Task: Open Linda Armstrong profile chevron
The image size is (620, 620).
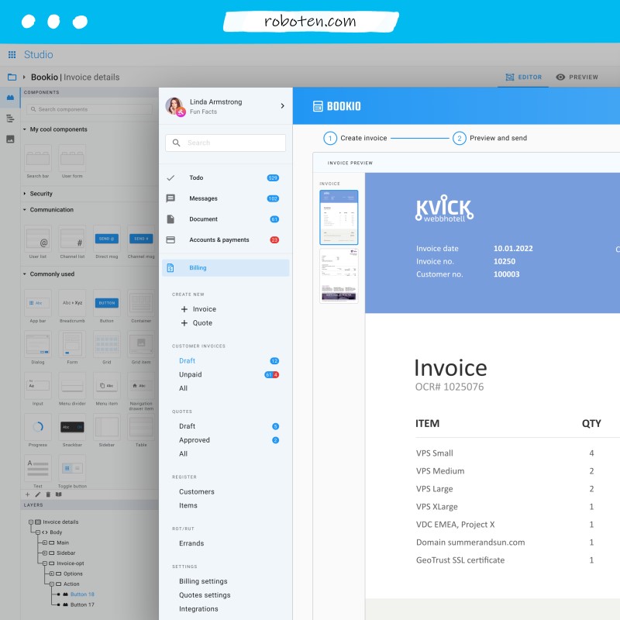Action: coord(282,106)
